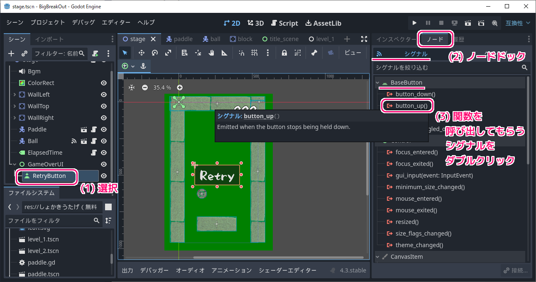
Task: Hide the WallRight node
Action: tap(104, 118)
